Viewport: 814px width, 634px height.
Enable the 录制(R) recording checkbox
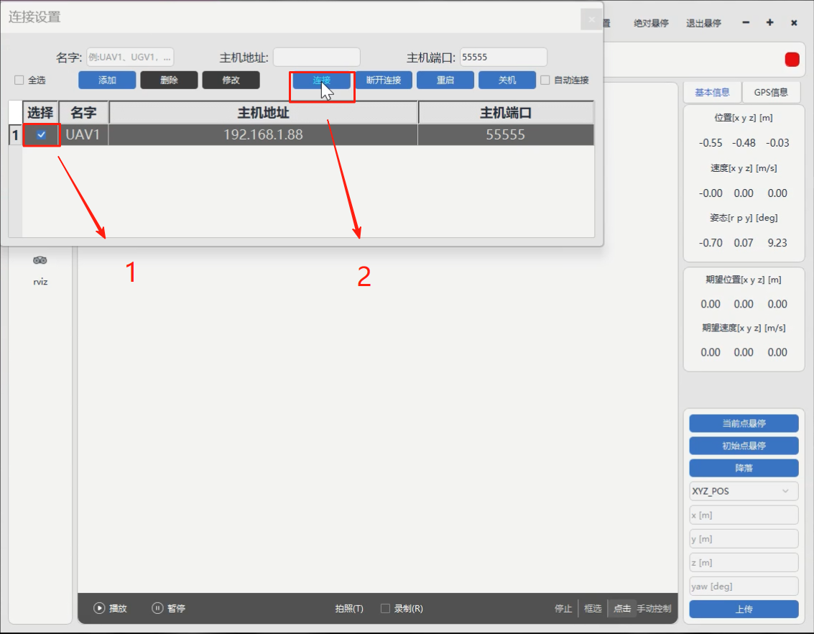pyautogui.click(x=385, y=608)
